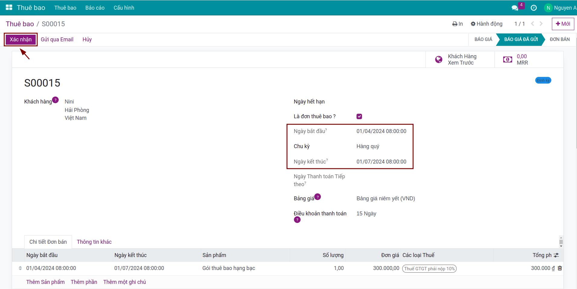
Task: Go to next record arrow
Action: pos(541,24)
